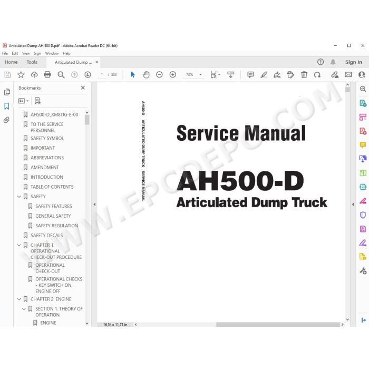Open the attachments paperclip panel
This screenshot has height=369, width=369.
coord(7,120)
